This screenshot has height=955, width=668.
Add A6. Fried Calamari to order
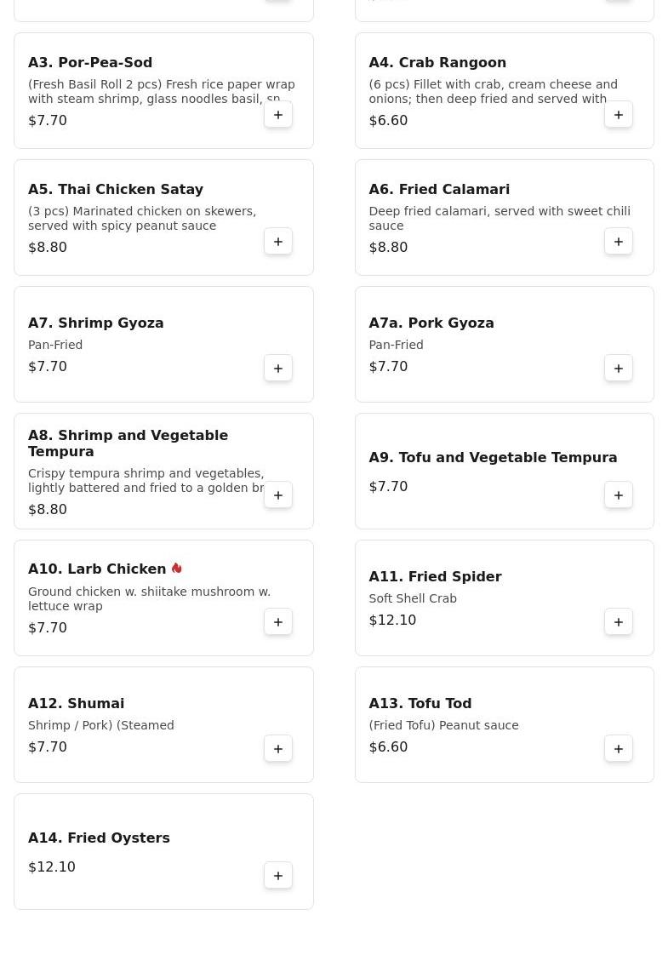619,242
